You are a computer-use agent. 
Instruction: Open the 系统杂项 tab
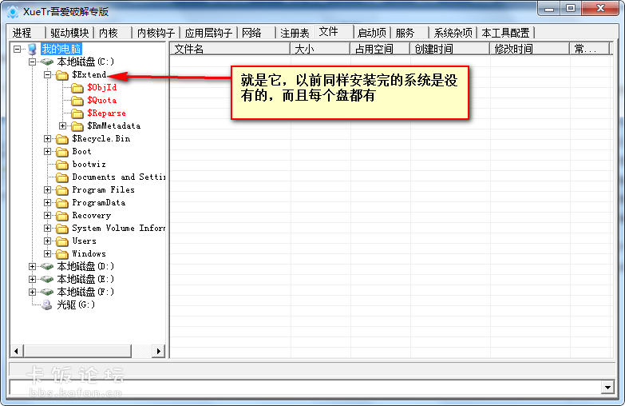point(453,33)
